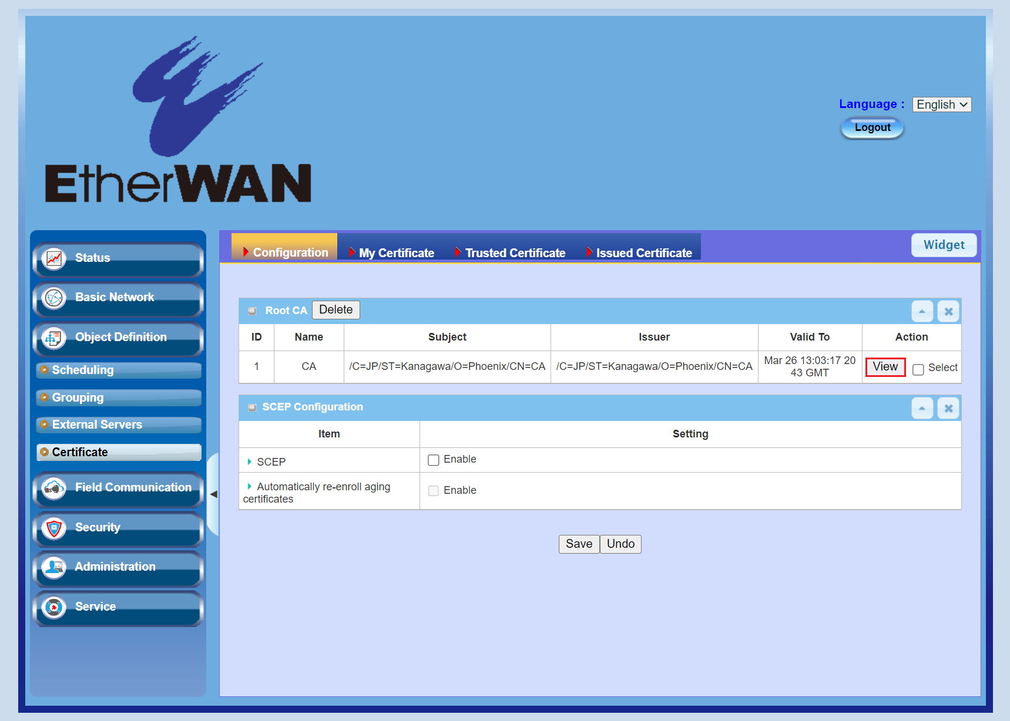This screenshot has width=1010, height=721.
Task: Click the Issuer value for CA
Action: (x=655, y=367)
